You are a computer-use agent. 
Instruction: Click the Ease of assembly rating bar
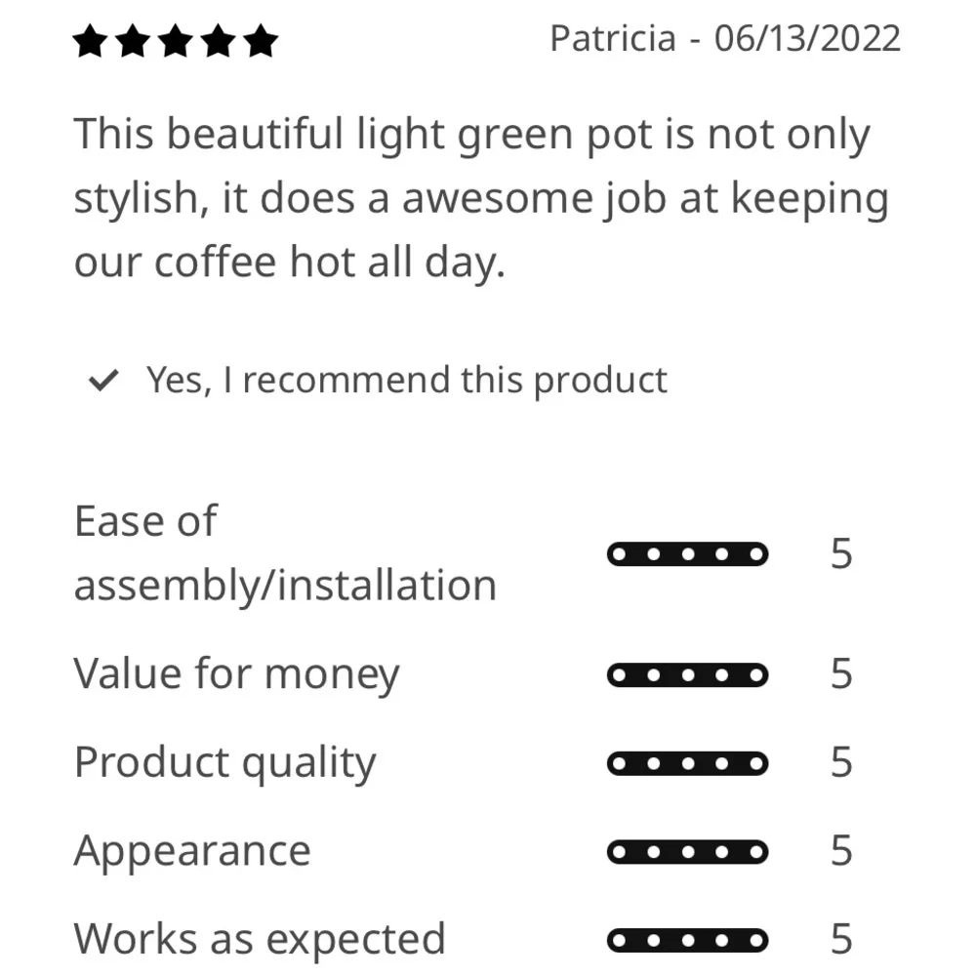tap(687, 554)
